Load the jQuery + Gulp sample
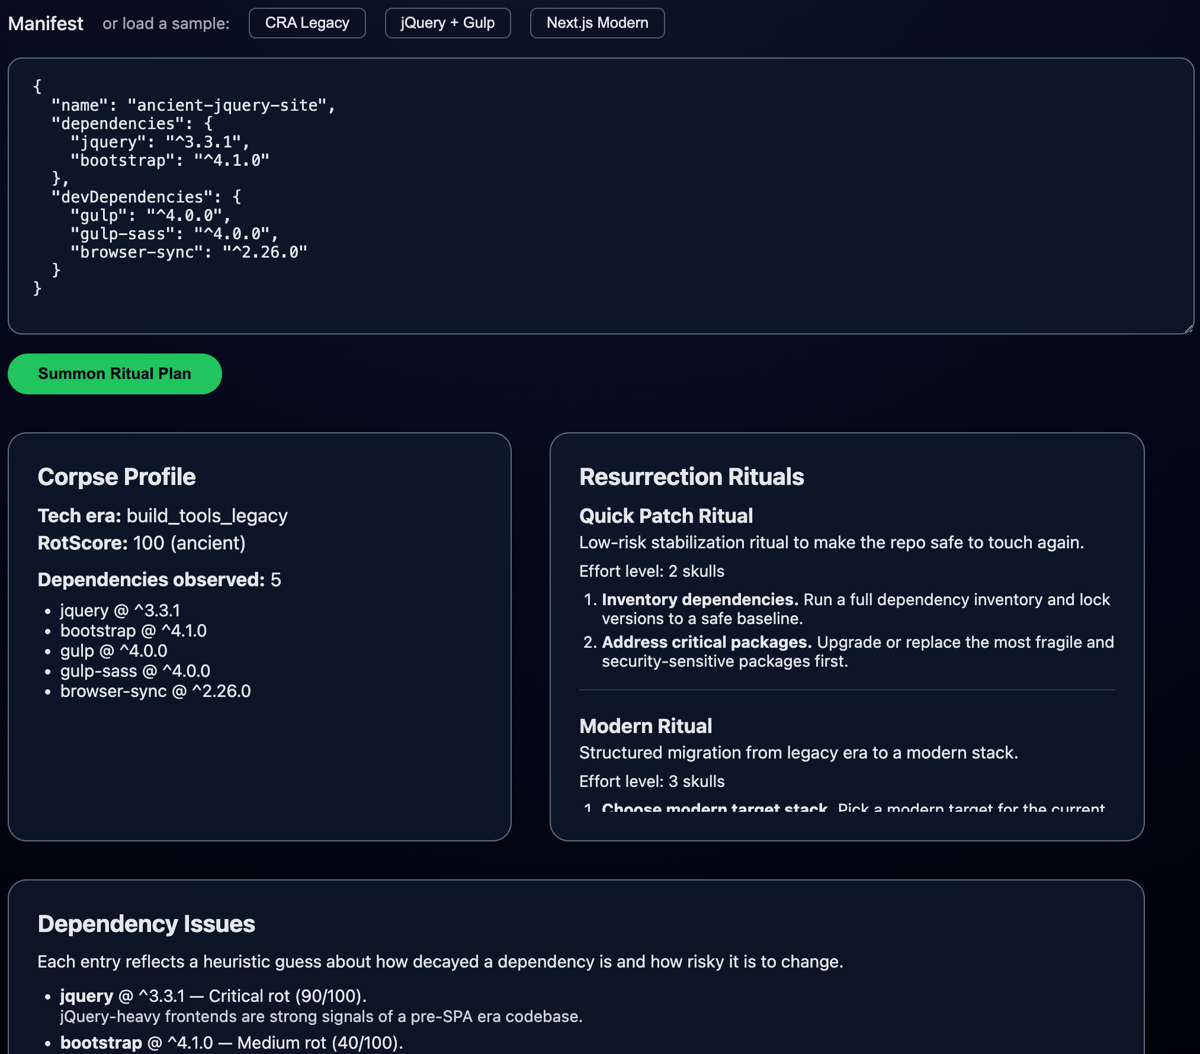Image resolution: width=1200 pixels, height=1054 pixels. point(447,23)
